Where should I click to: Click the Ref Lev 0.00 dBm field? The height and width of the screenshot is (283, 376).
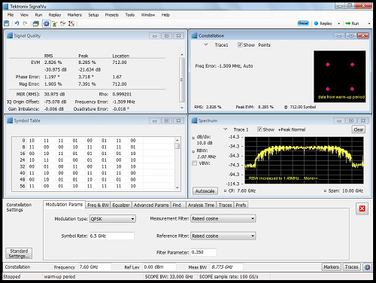tap(159, 267)
